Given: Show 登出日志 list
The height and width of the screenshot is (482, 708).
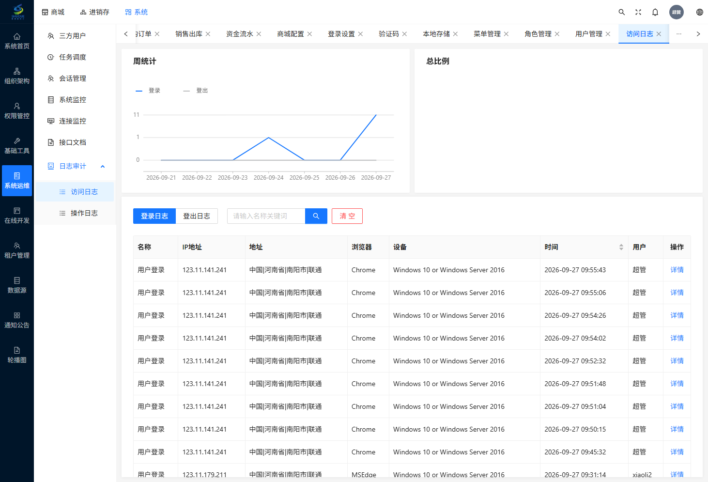Looking at the screenshot, I should click(197, 216).
